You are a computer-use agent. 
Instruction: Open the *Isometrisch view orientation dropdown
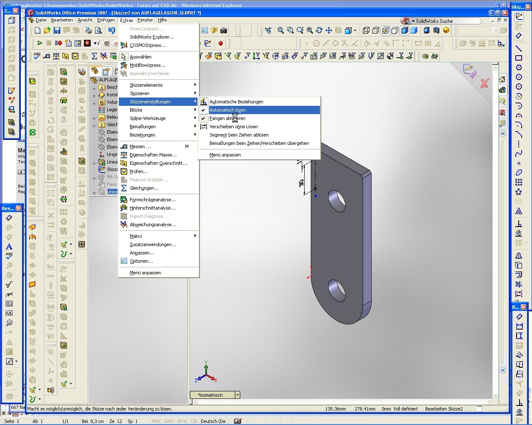click(237, 395)
